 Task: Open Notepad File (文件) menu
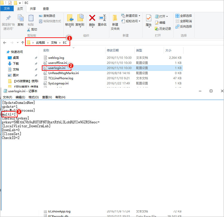(x=7, y=97)
